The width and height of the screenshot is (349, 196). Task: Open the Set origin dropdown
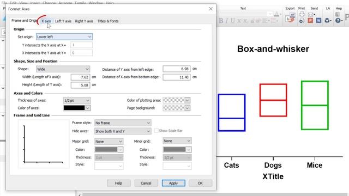[x=64, y=36]
